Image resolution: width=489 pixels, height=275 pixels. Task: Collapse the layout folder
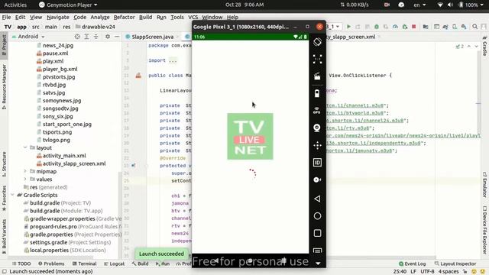tap(25, 147)
